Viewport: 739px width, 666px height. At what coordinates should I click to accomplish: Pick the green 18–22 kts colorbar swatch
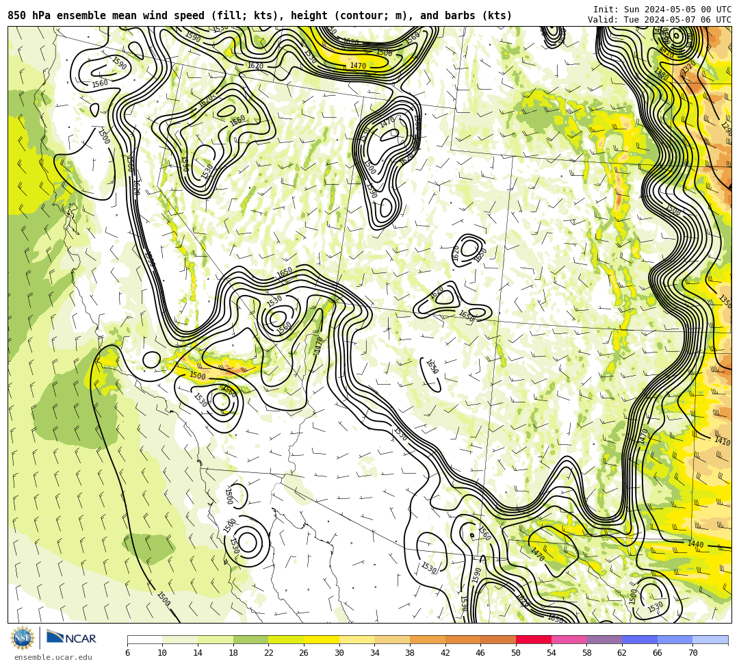[x=250, y=639]
